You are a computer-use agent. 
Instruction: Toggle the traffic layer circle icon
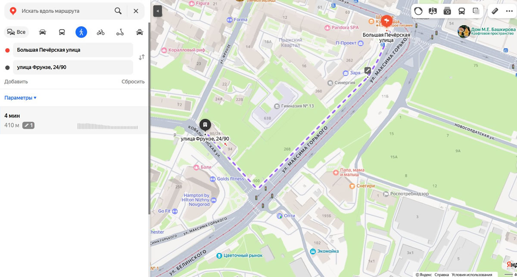418,11
